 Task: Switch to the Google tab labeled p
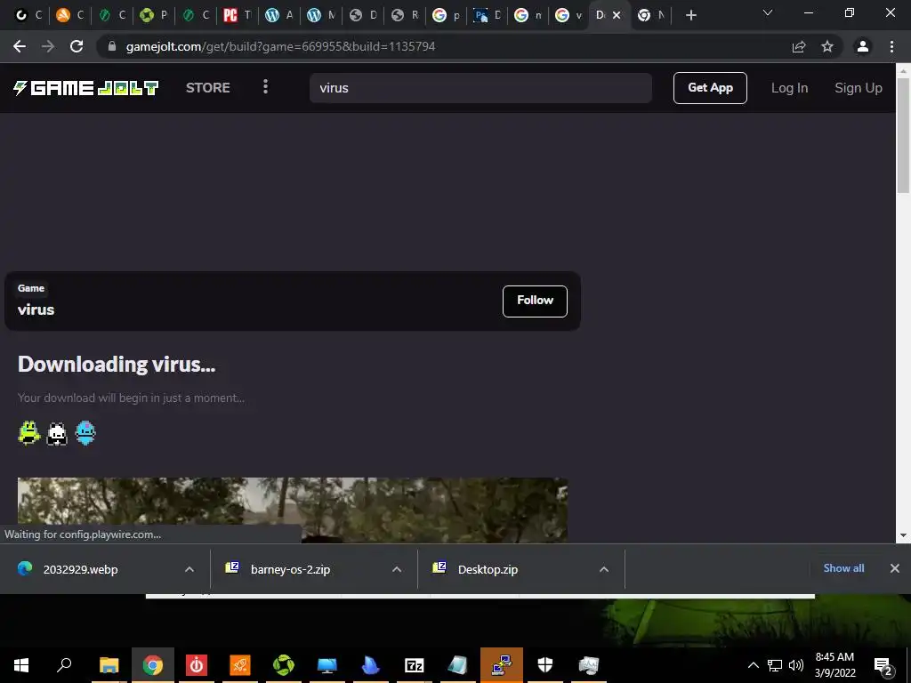point(447,15)
